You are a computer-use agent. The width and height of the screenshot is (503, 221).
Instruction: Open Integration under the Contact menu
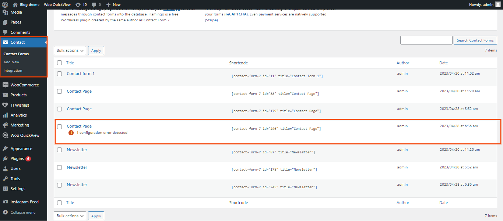13,71
